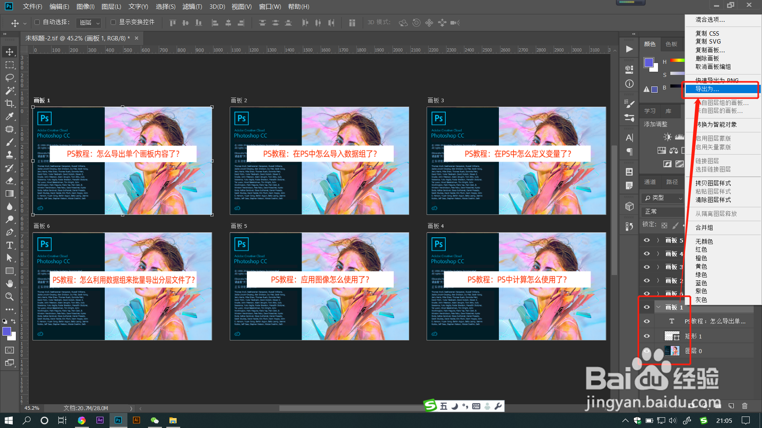Choose 合并组 from the context menu
The width and height of the screenshot is (762, 428).
tap(704, 227)
